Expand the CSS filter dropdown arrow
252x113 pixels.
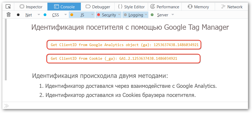(65, 15)
